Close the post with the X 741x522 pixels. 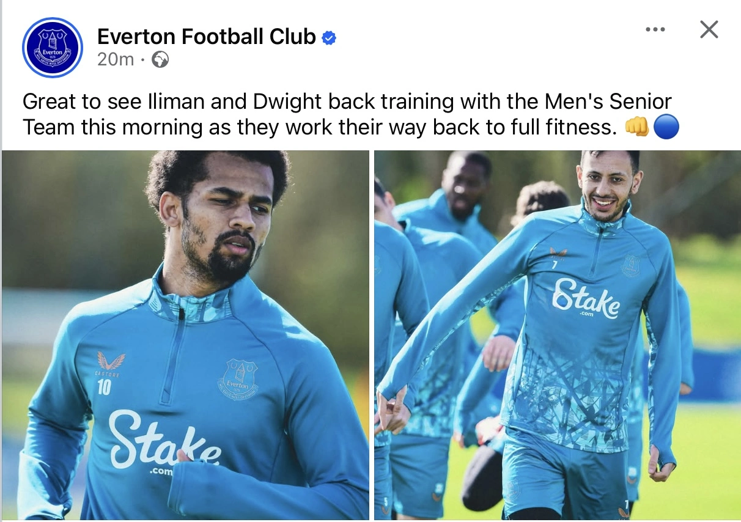709,29
